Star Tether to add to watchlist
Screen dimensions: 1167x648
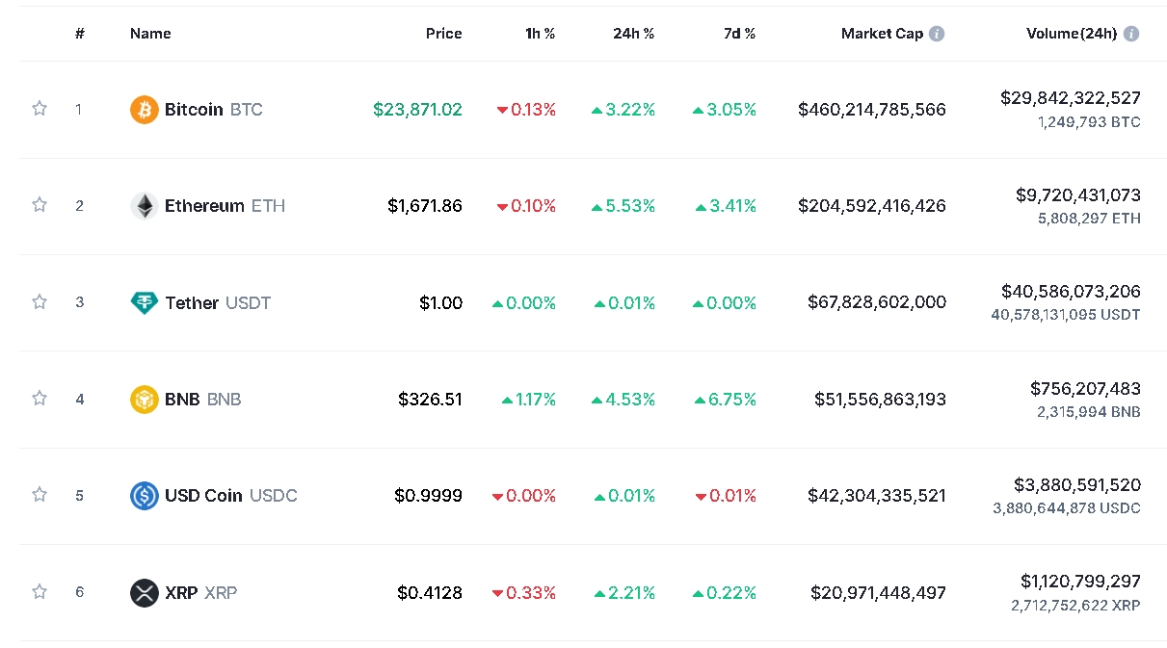(40, 302)
